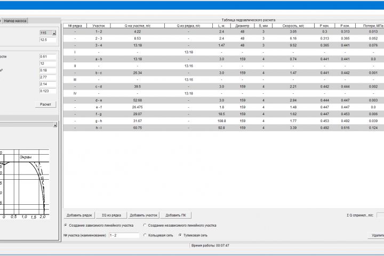The image size is (384, 256).
Task: Click the input field containing 0.61
Action: coord(48,57)
